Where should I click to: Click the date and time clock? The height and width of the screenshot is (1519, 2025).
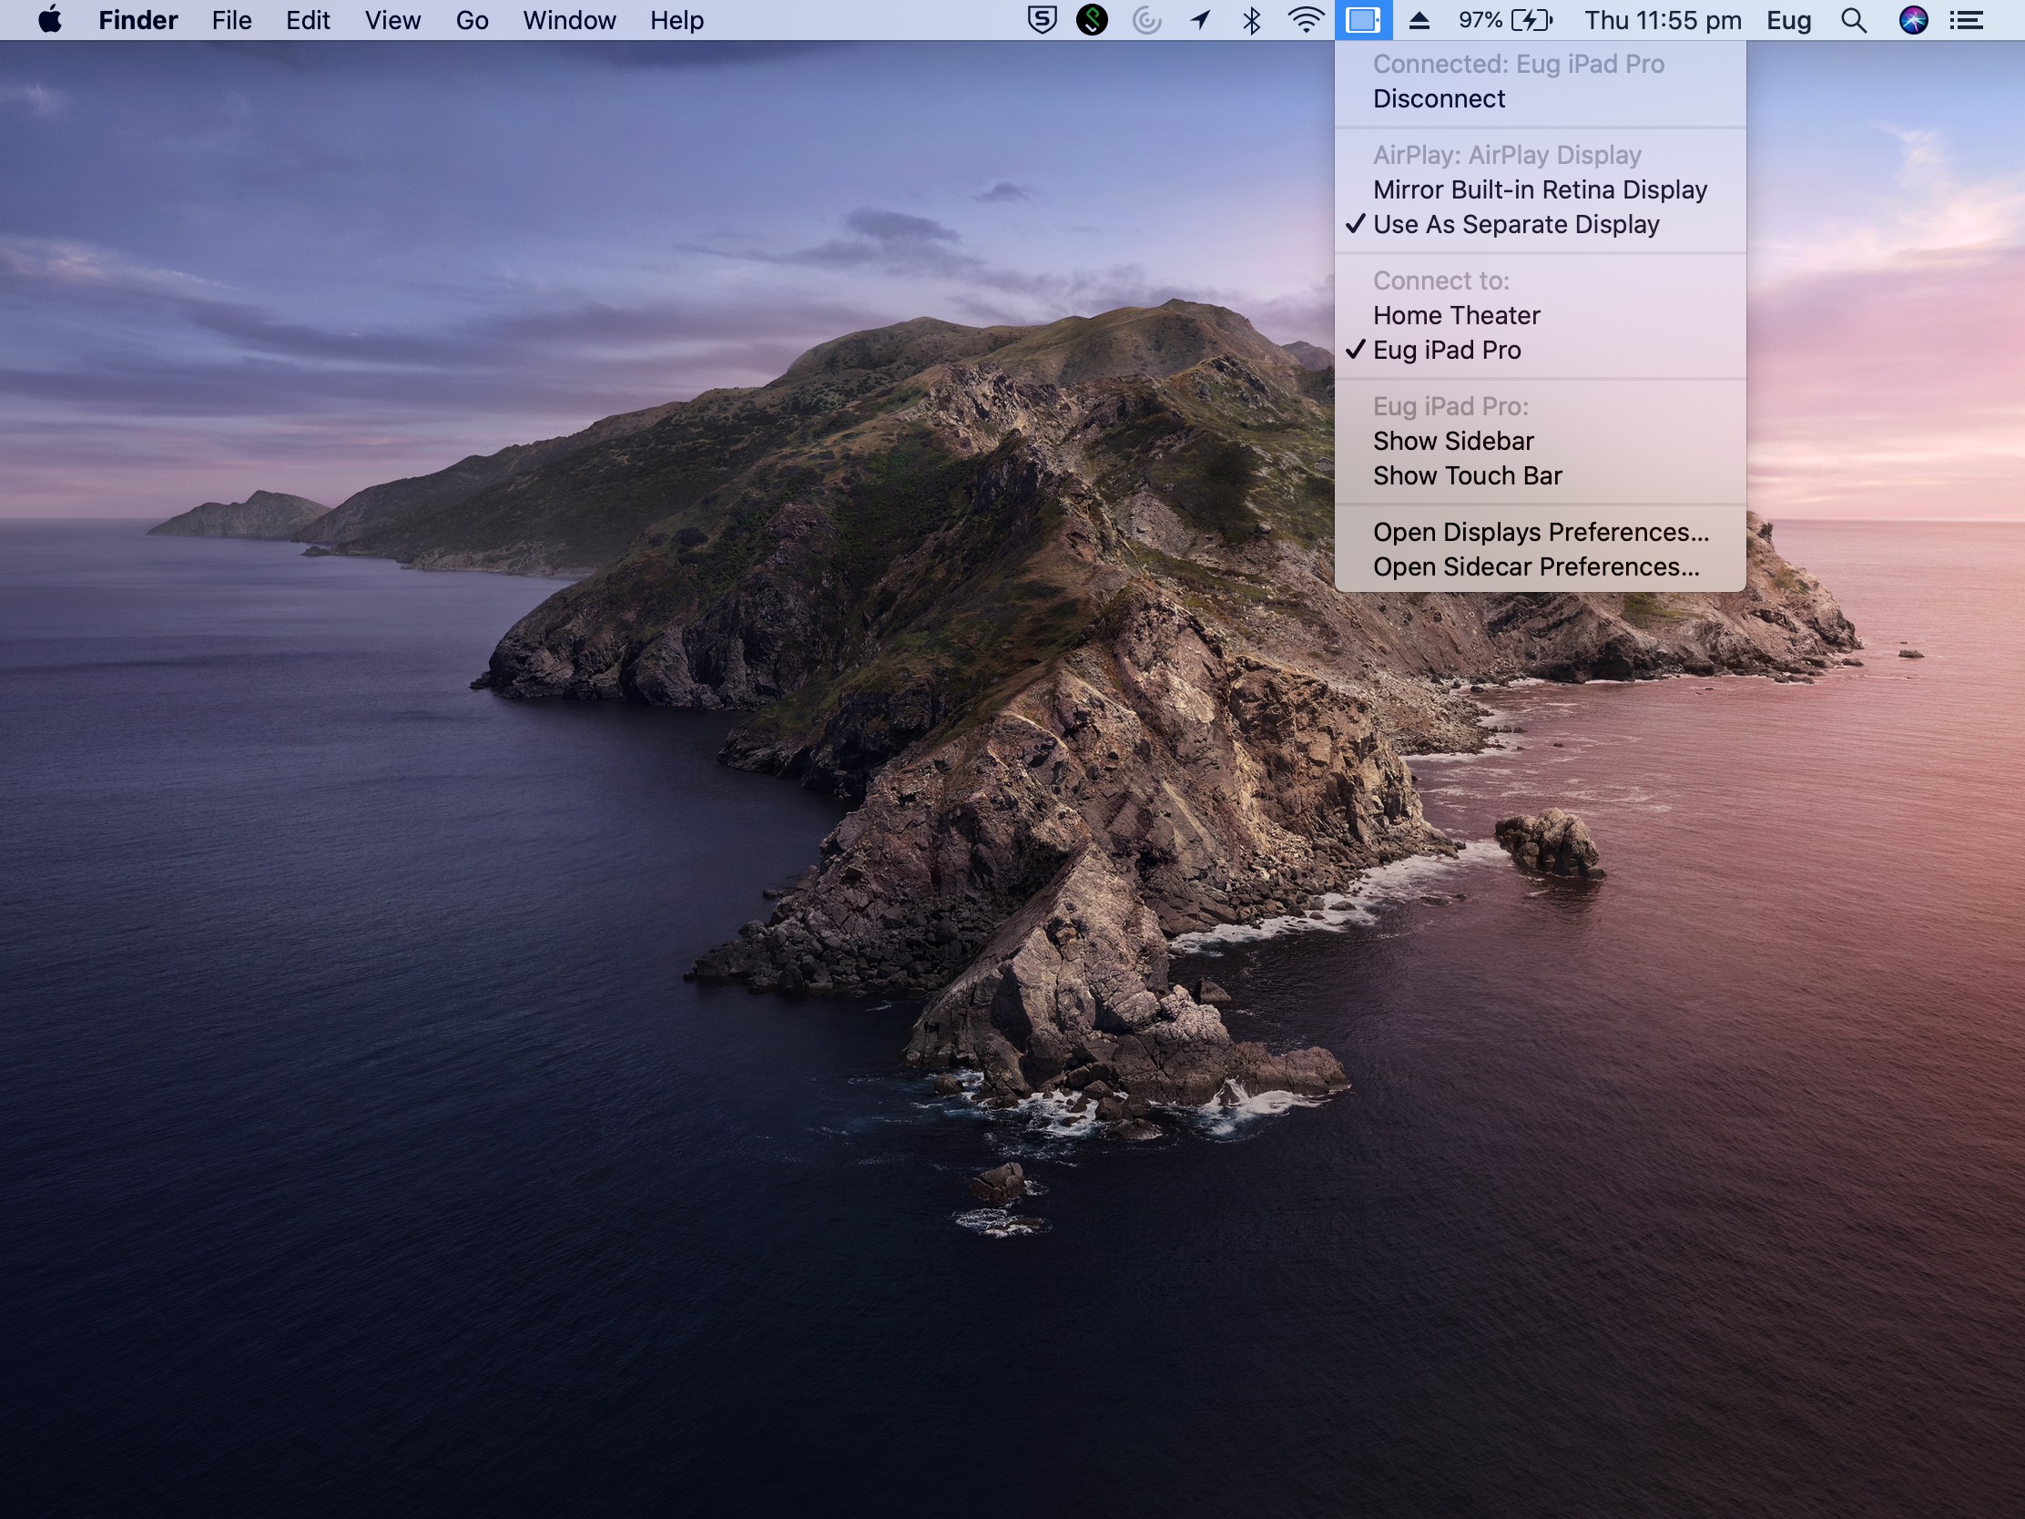tap(1663, 20)
